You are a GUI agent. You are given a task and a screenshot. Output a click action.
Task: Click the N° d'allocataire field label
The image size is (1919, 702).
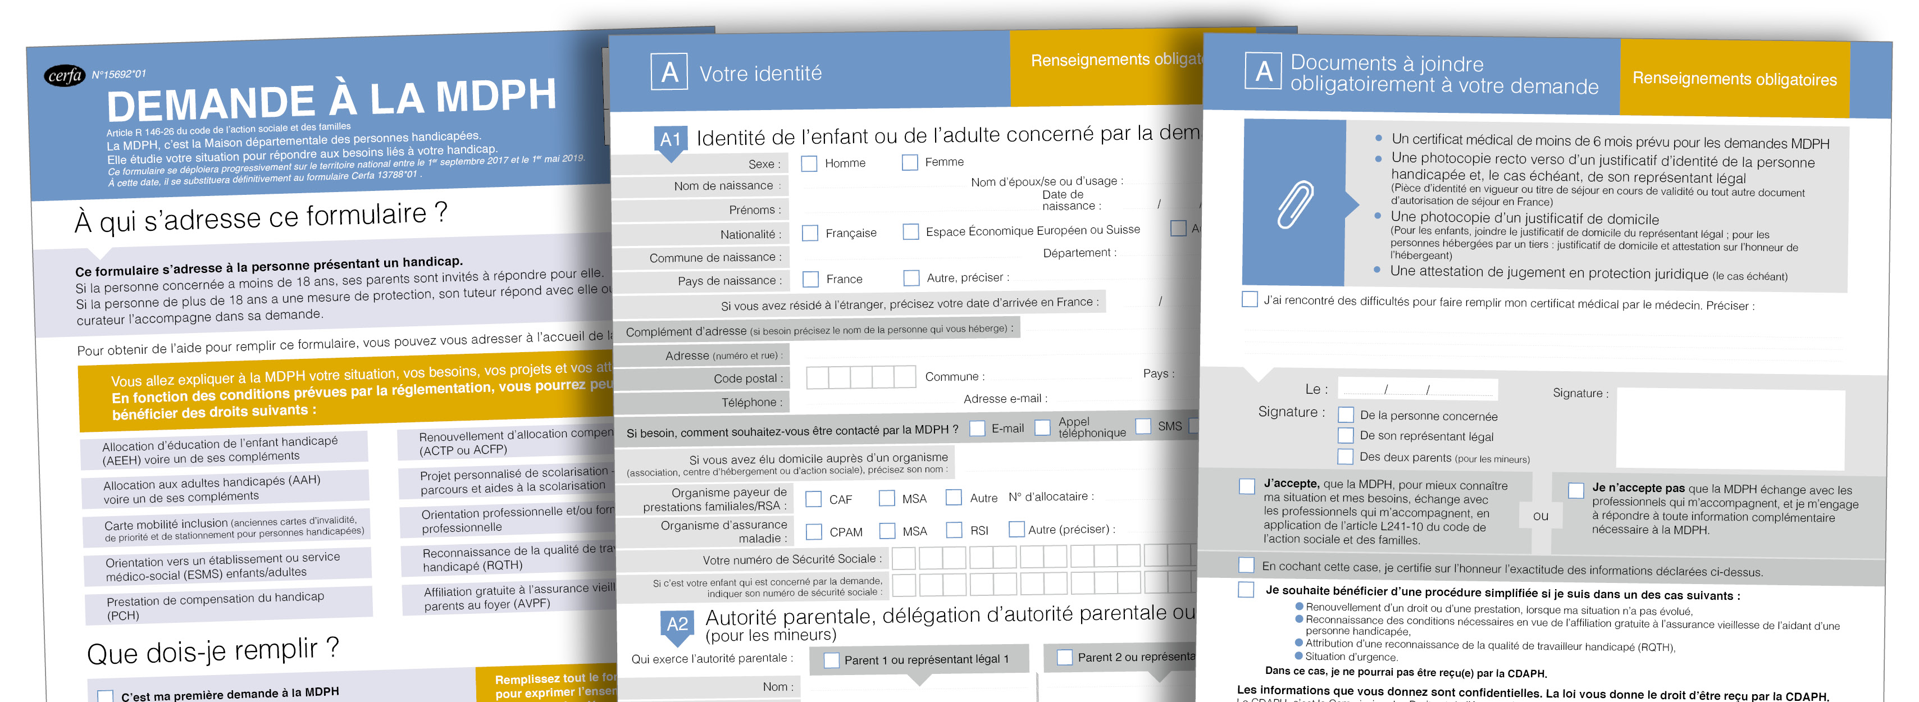pyautogui.click(x=1051, y=496)
